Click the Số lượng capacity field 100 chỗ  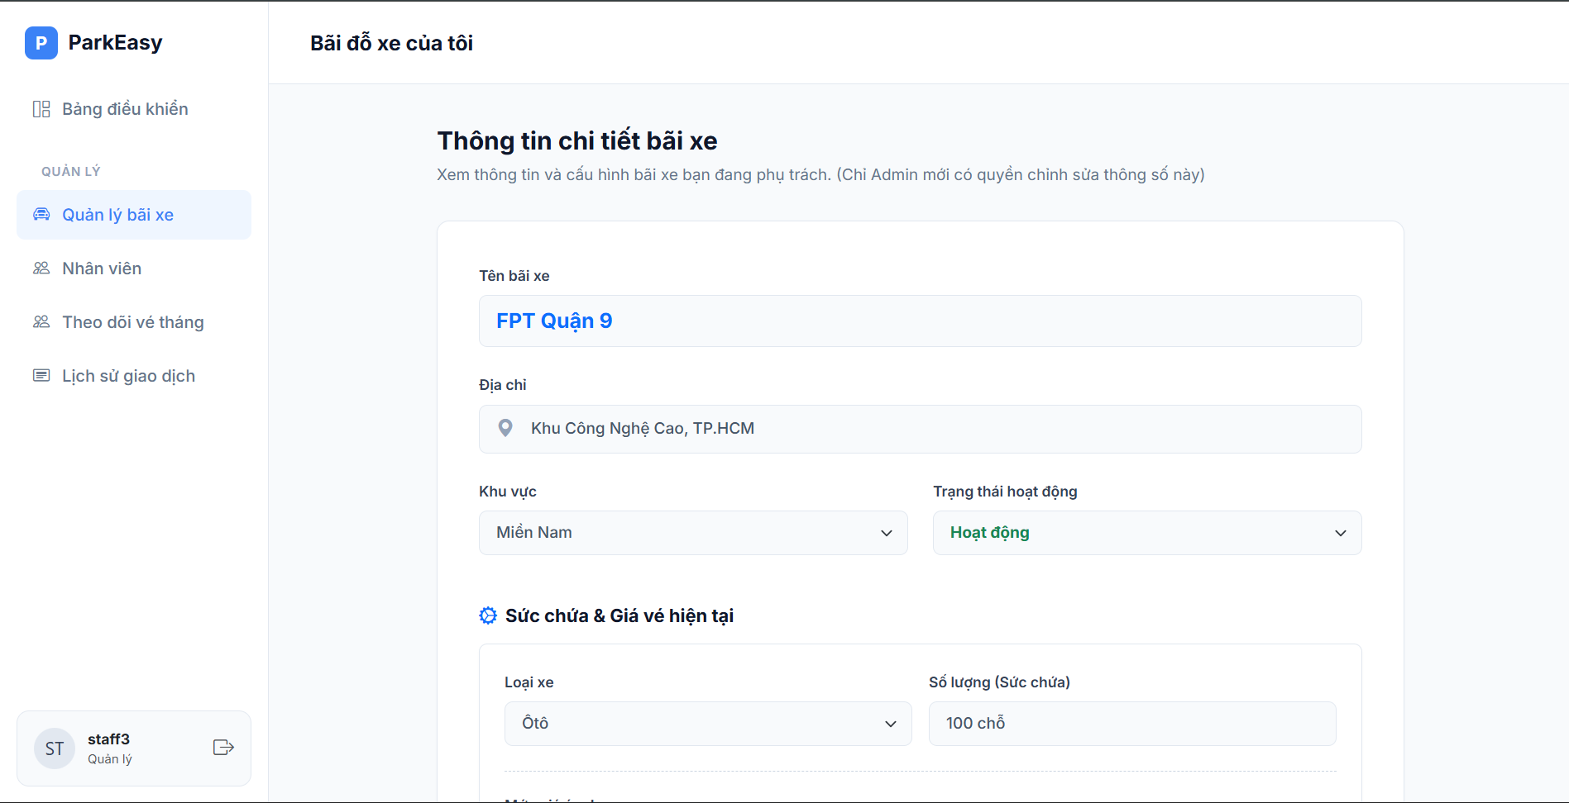pyautogui.click(x=1131, y=724)
